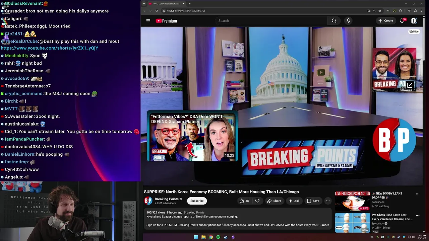Open the LIVE Foodshops Reaction thumbnail

pyautogui.click(x=352, y=201)
